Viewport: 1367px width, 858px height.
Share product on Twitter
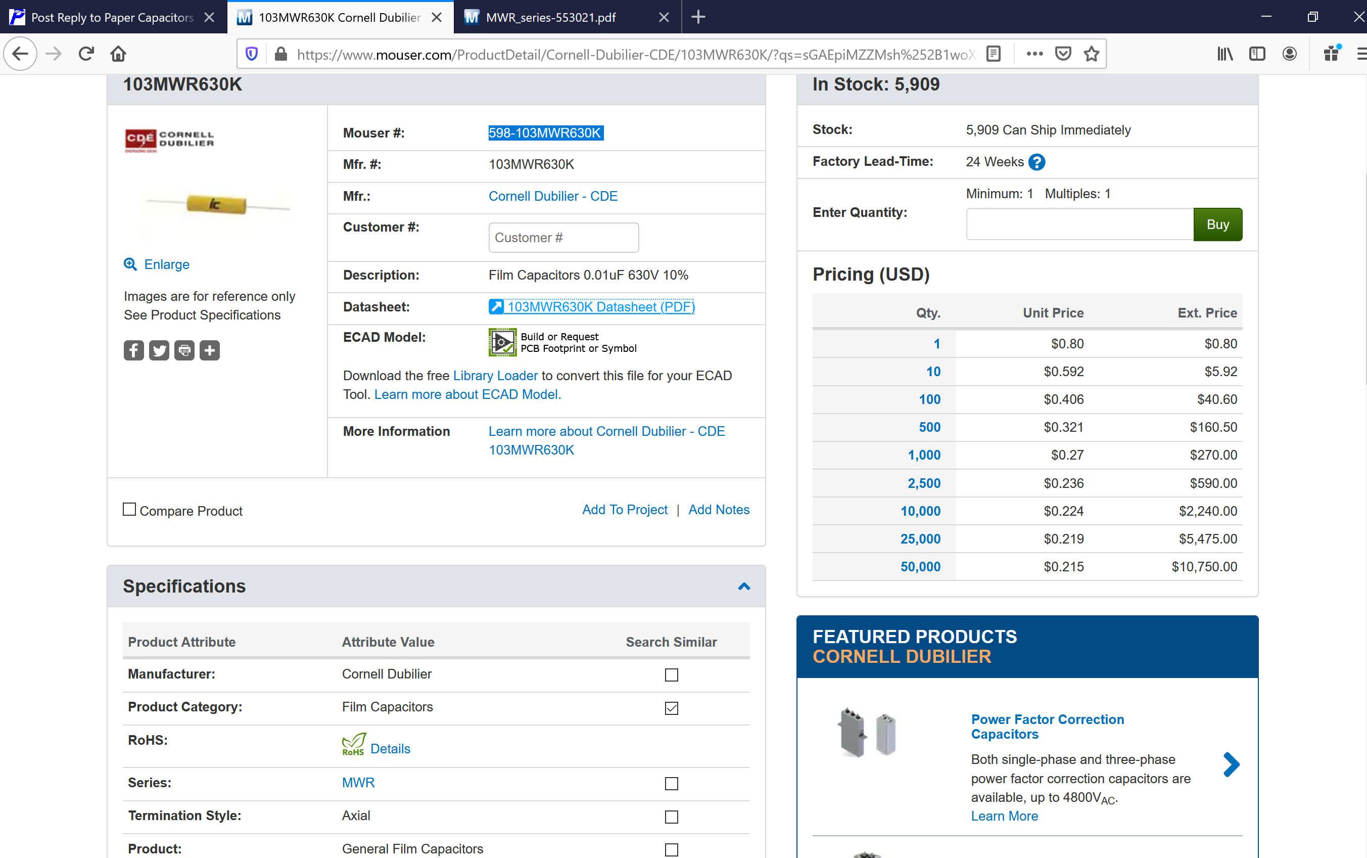[x=159, y=351]
